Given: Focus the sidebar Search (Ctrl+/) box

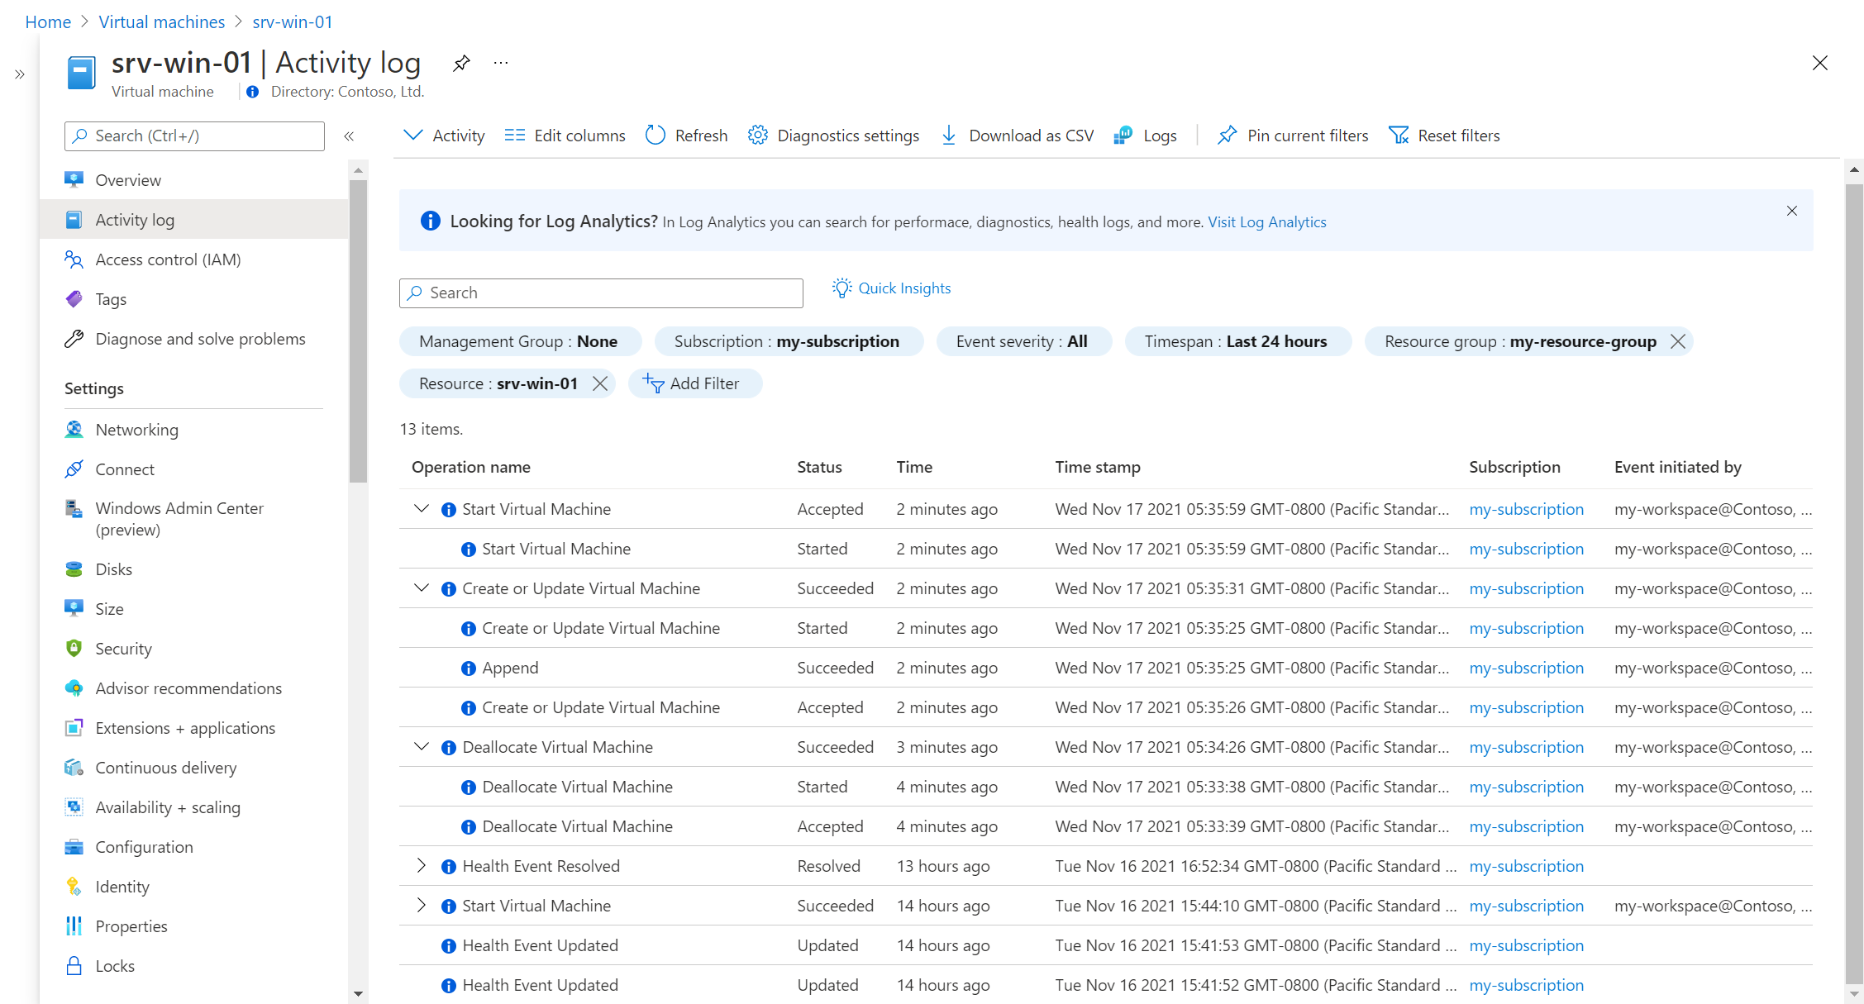Looking at the screenshot, I should (194, 136).
